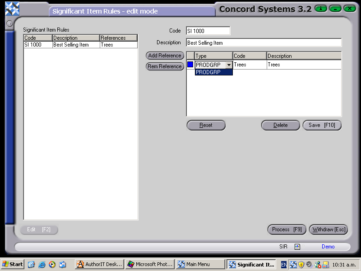The height and width of the screenshot is (271, 361).
Task: Click the SIR document icon in the status bar
Action: [297, 247]
